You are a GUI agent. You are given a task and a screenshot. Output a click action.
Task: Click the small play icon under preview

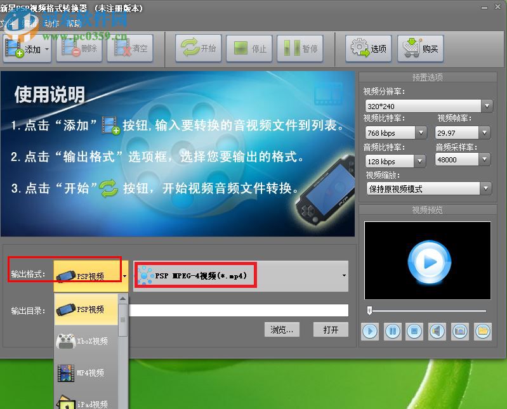pyautogui.click(x=370, y=331)
